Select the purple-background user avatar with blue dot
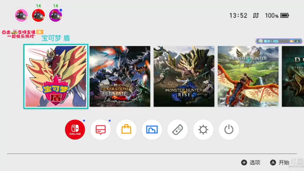The image size is (304, 171). (55, 15)
